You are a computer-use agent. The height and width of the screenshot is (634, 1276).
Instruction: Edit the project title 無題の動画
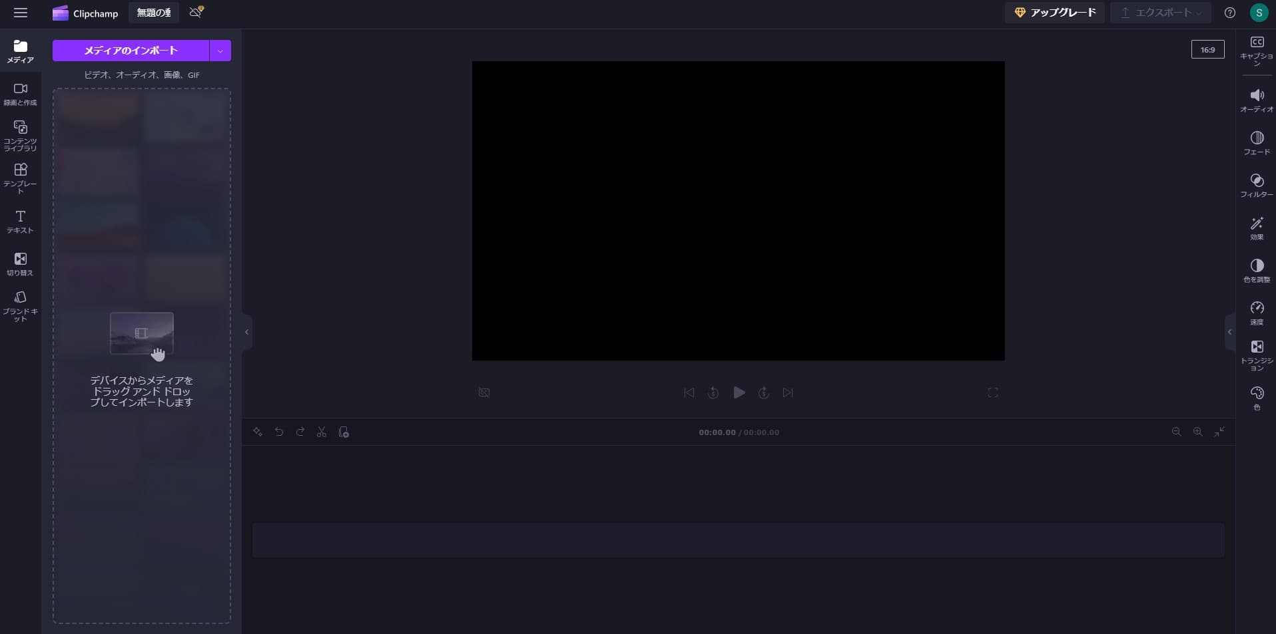[154, 13]
